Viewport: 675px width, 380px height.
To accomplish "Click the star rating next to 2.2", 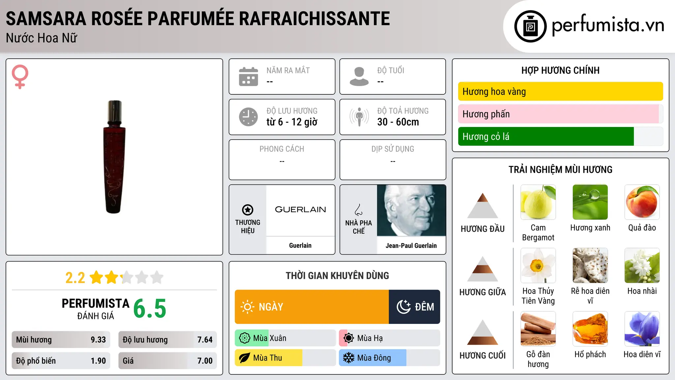I will 127,277.
